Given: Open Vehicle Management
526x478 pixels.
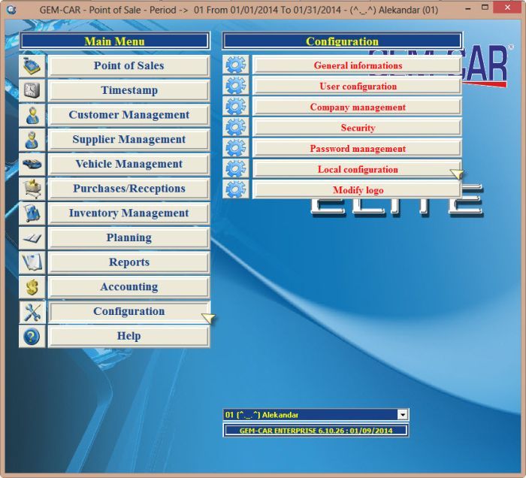Looking at the screenshot, I should click(x=128, y=164).
